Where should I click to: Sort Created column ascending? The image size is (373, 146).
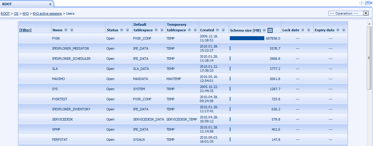pos(217,30)
